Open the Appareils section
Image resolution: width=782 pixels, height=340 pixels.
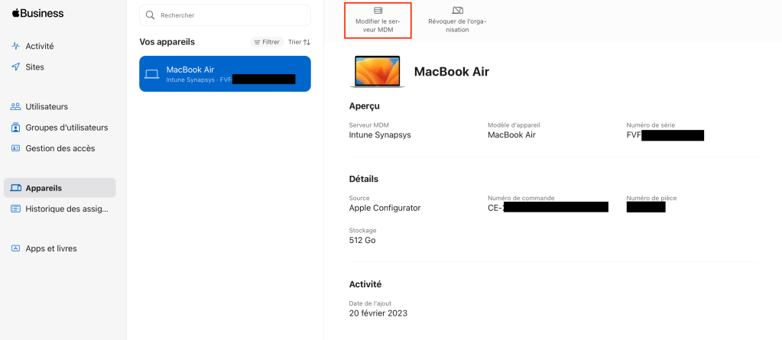tap(44, 188)
